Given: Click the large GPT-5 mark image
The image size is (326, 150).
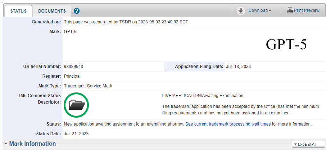Looking at the screenshot, I should (286, 44).
